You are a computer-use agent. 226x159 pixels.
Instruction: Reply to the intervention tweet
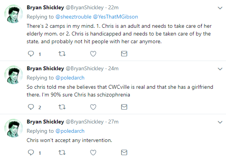click(31, 152)
